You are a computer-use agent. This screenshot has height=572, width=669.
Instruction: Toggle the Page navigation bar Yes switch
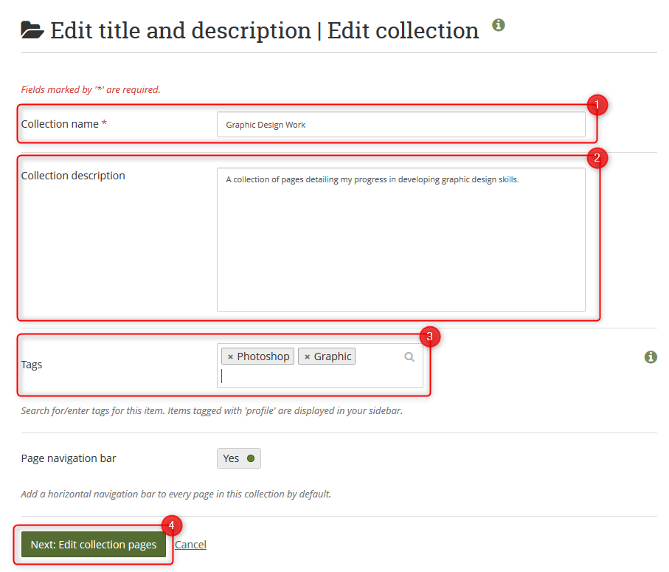point(239,458)
